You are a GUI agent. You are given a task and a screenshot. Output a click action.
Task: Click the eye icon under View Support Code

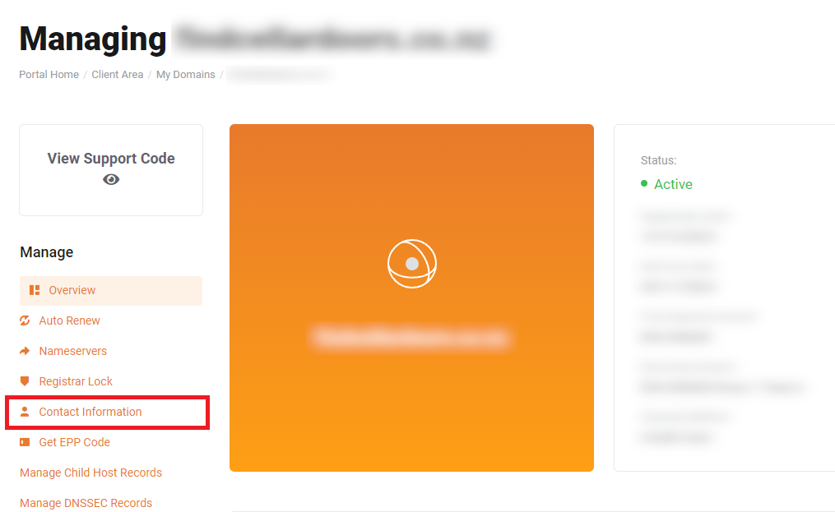click(x=111, y=180)
